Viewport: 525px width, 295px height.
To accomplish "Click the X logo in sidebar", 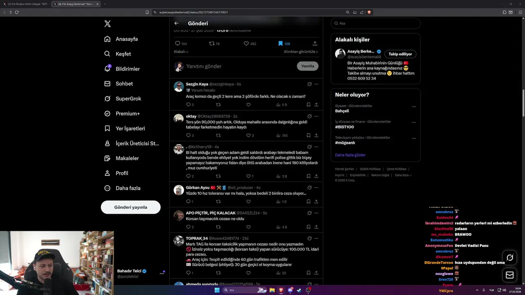I will pos(107,24).
